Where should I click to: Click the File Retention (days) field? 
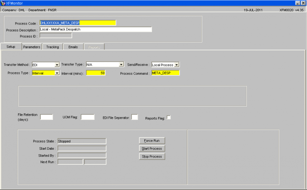pyautogui.click(x=46, y=117)
